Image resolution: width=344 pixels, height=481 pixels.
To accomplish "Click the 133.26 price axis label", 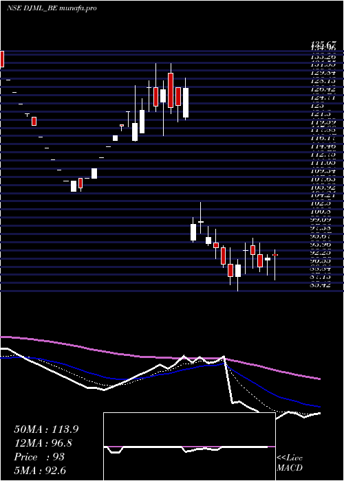I will tap(323, 56).
